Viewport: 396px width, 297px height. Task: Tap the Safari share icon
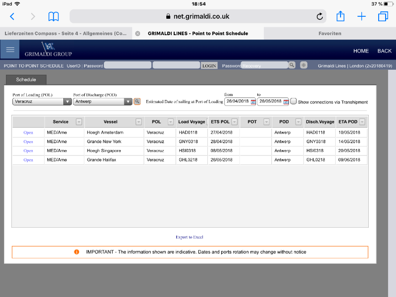(341, 16)
